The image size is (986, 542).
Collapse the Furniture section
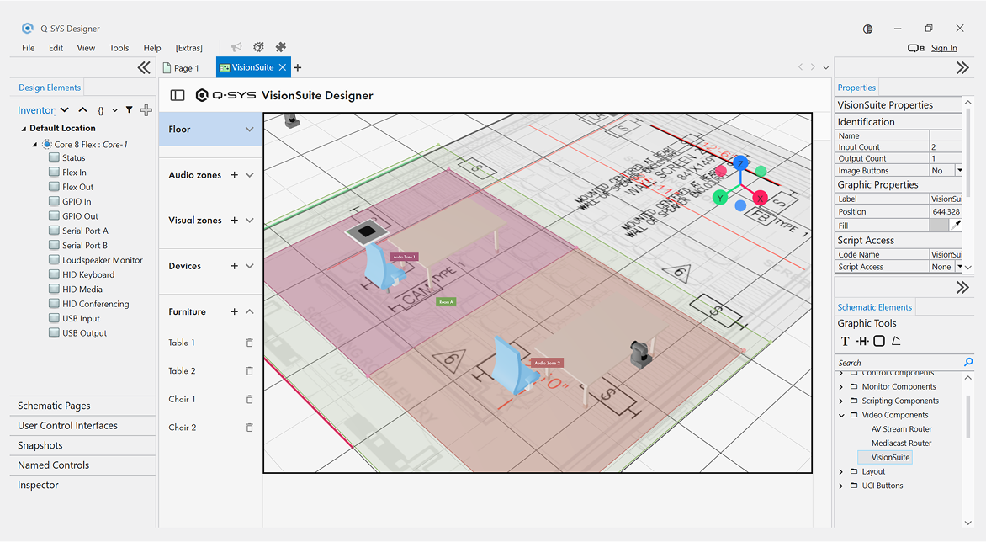(x=249, y=311)
